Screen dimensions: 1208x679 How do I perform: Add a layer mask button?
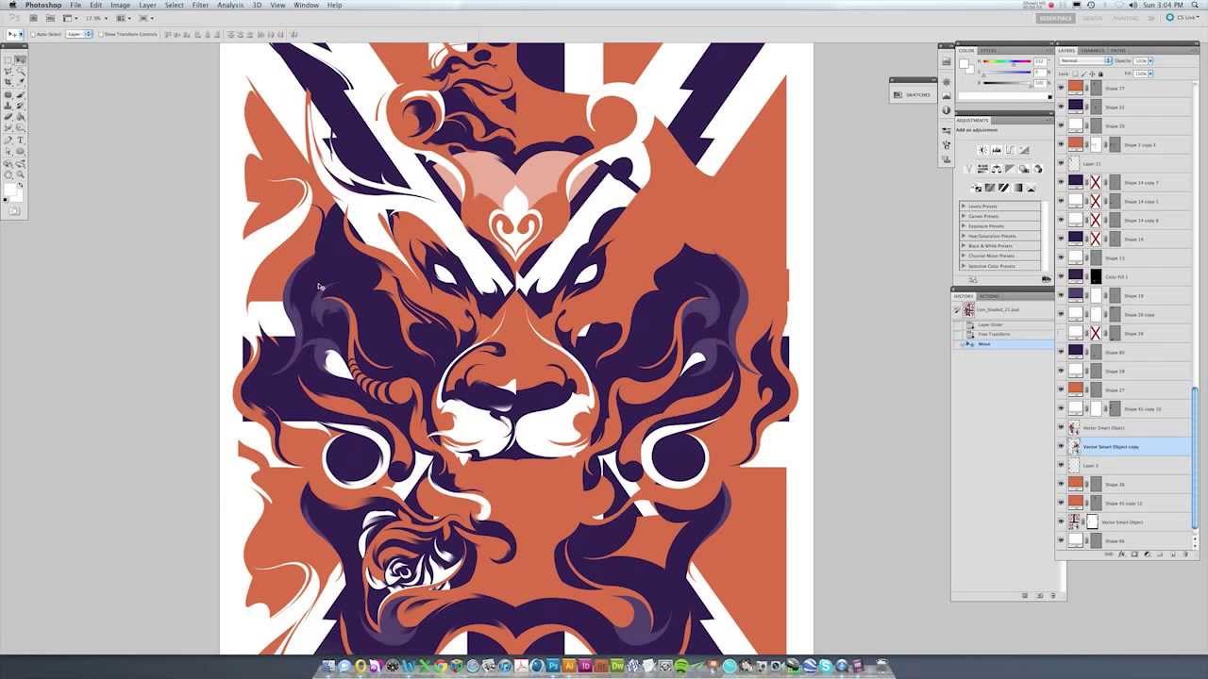(1134, 555)
